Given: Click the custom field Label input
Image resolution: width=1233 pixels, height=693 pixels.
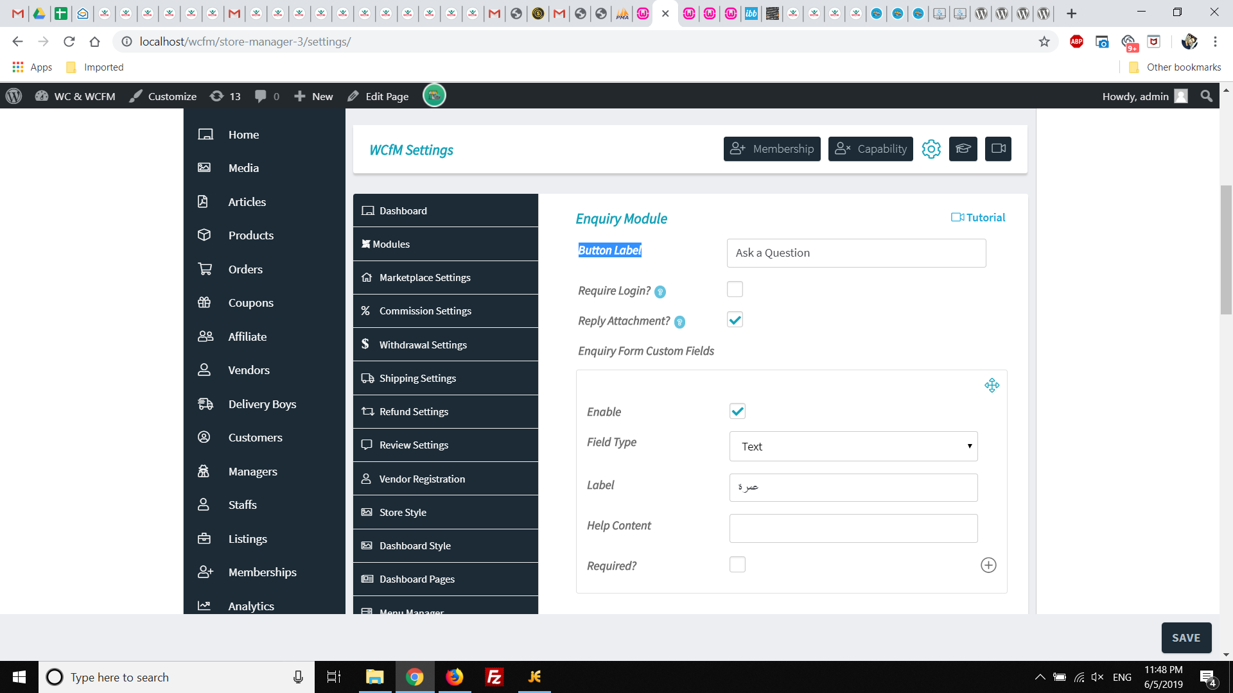Looking at the screenshot, I should [x=853, y=488].
